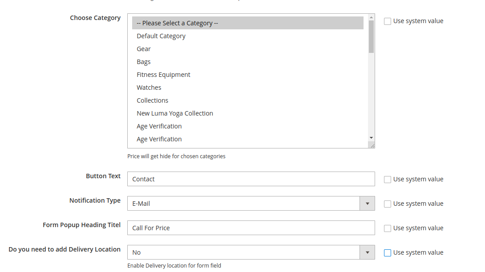Screen dimensions: 485x272
Task: Click the Button Text input field
Action: 251,179
